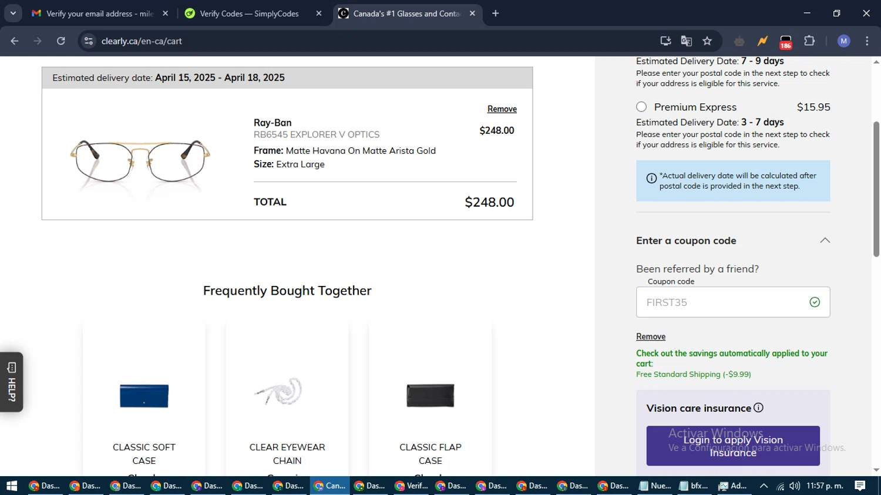Screen dimensions: 881x495
Task: Open the Google Translate icon
Action: [686, 41]
